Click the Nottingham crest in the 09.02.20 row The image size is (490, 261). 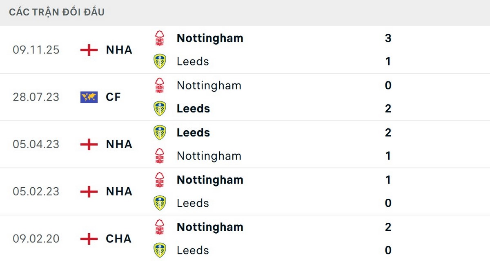pos(160,227)
